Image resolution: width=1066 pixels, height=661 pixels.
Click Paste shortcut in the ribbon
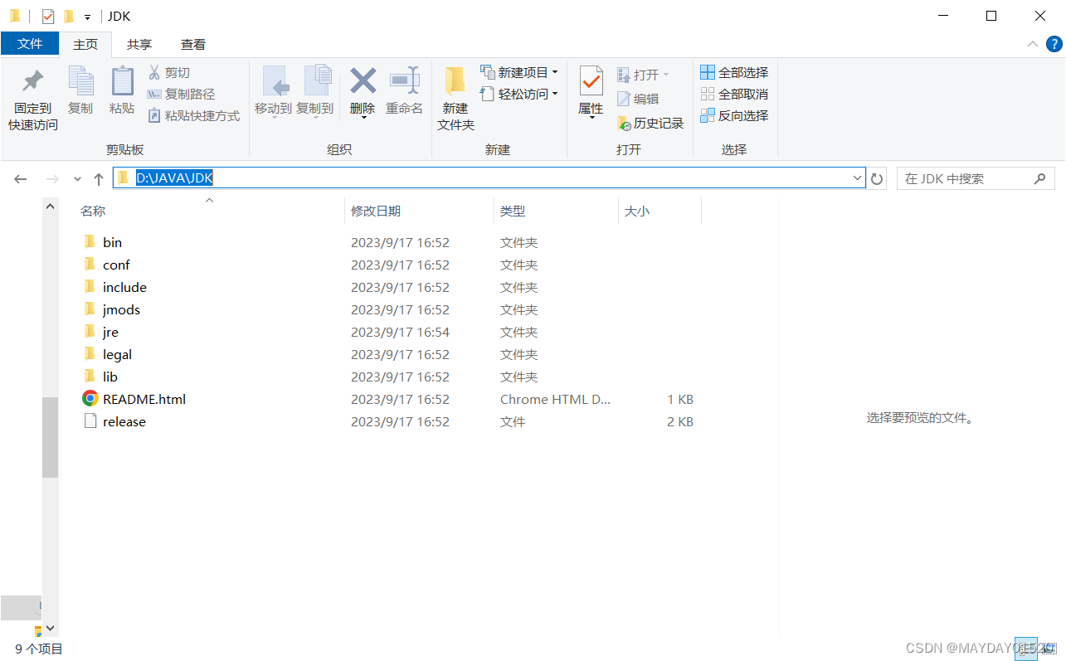coord(193,116)
